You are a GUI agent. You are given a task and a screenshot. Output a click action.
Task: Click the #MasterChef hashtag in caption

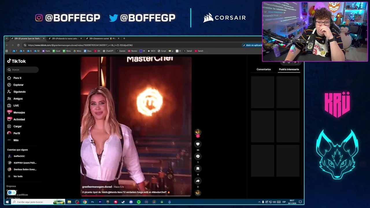pyautogui.click(x=160, y=192)
